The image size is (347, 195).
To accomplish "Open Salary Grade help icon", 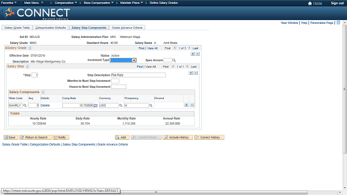I will pyautogui.click(x=30, y=48).
